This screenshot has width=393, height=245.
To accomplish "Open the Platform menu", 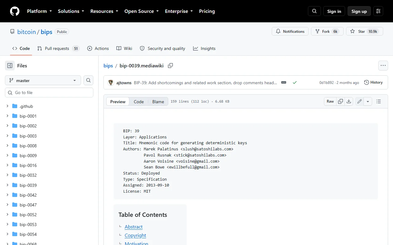I will (x=40, y=11).
